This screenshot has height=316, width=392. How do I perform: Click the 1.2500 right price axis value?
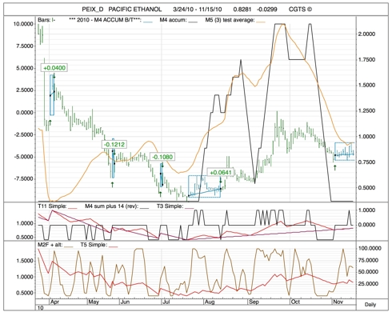pyautogui.click(x=366, y=111)
